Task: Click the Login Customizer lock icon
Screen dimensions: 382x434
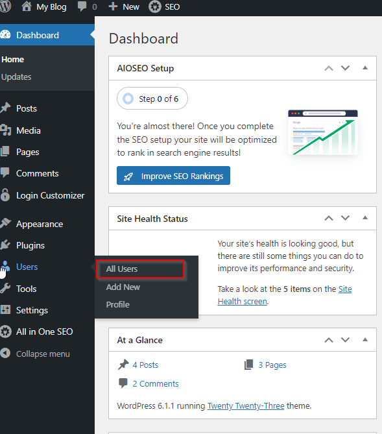Action: pos(5,195)
